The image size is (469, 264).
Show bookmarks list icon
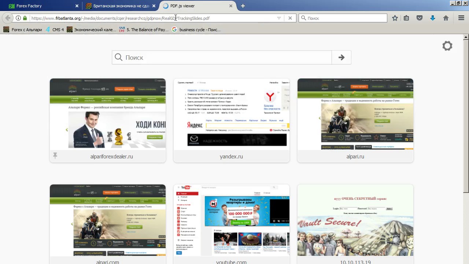tap(406, 18)
